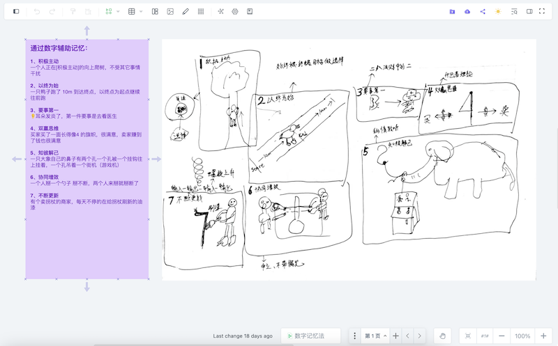Select the pen drawing tool
This screenshot has width=558, height=346.
(x=186, y=11)
